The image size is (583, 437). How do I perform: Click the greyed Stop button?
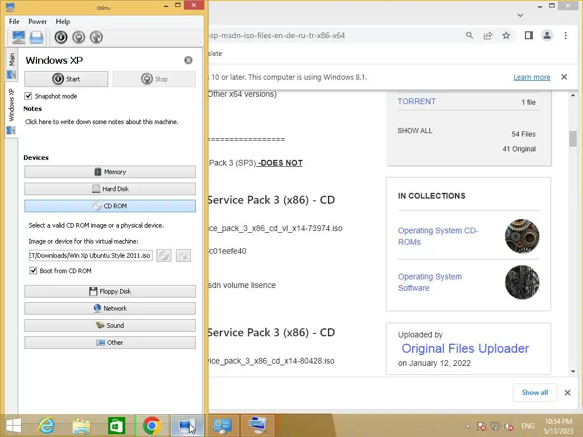[x=154, y=79]
